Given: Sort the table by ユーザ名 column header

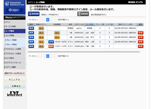Looking at the screenshot, I should pyautogui.click(x=90, y=24).
